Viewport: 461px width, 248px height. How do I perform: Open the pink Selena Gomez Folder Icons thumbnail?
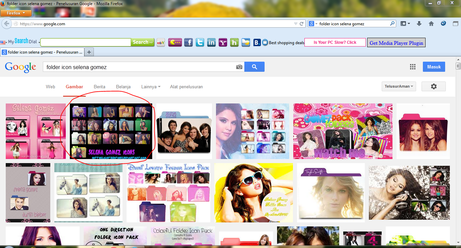pos(36,131)
